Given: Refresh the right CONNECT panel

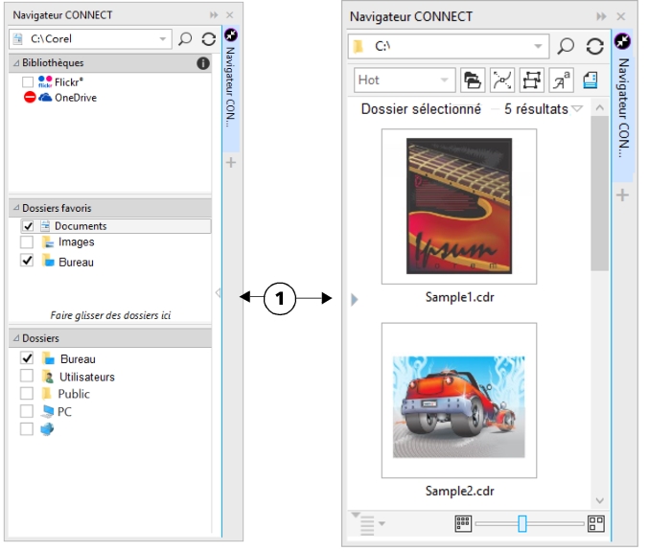Looking at the screenshot, I should (x=594, y=46).
